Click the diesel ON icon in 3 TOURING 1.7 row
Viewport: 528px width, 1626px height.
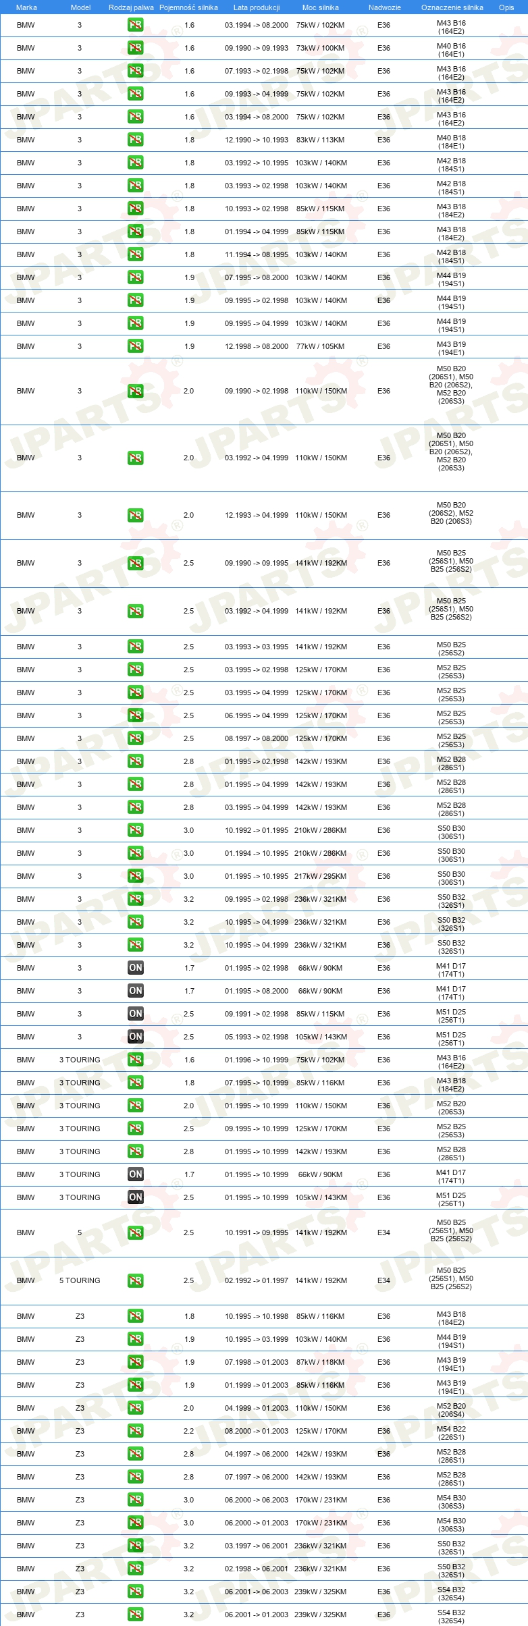(135, 1174)
